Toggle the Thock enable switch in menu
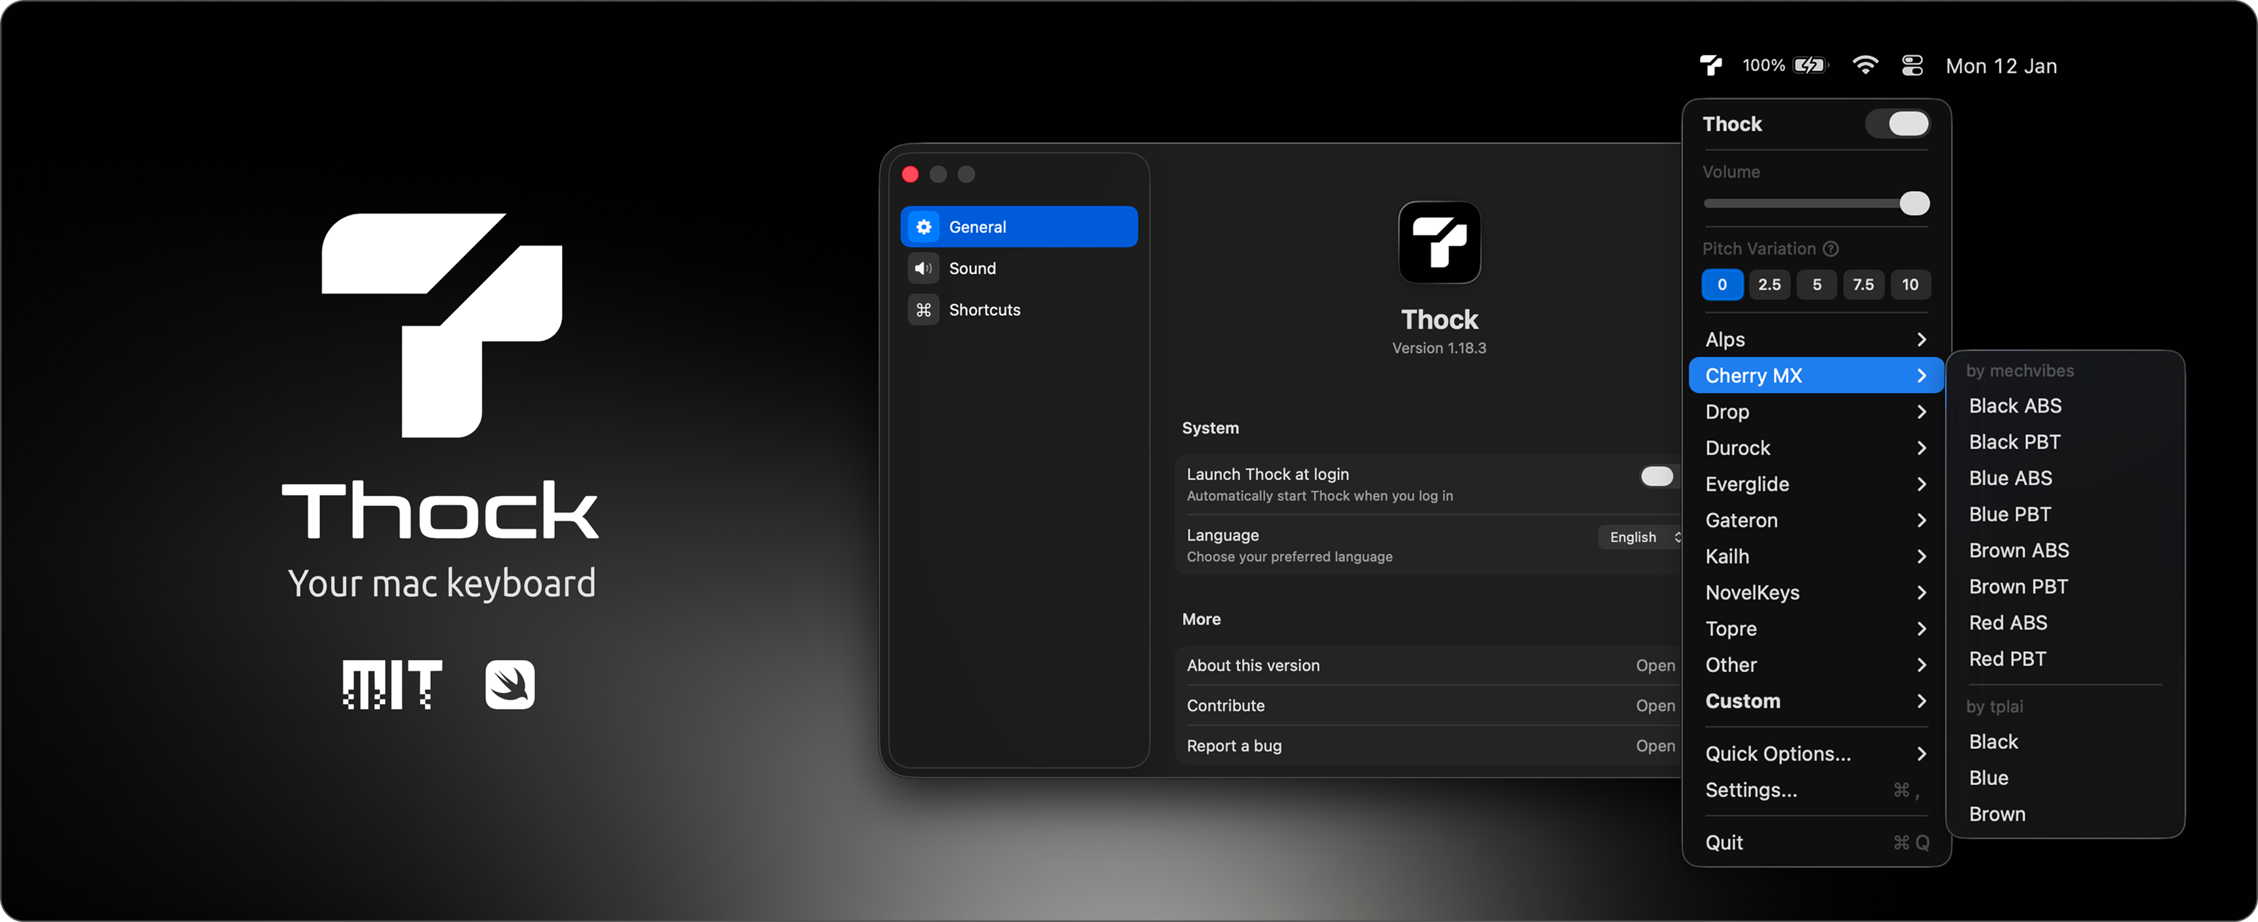The height and width of the screenshot is (922, 2258). tap(1897, 123)
